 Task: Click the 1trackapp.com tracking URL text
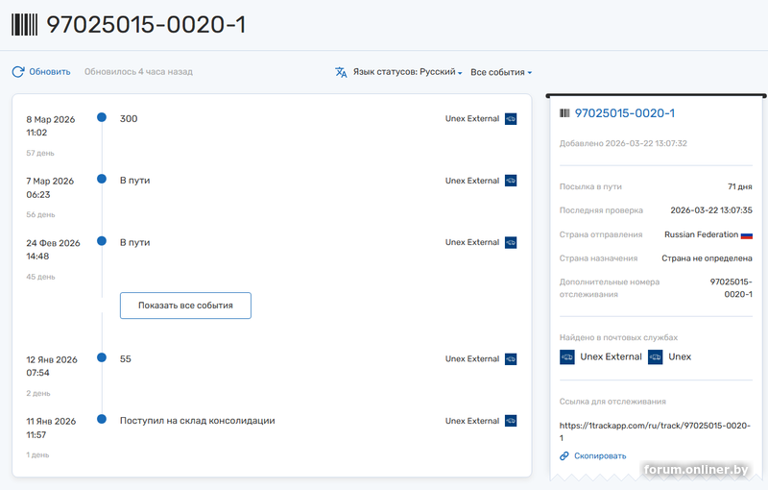(655, 431)
